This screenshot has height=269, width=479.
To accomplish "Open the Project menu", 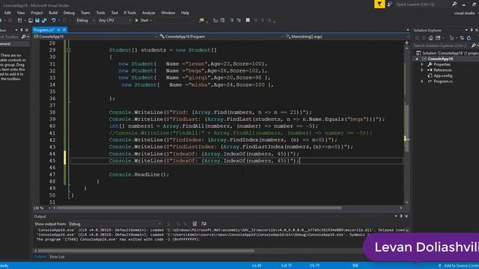I will pos(37,13).
